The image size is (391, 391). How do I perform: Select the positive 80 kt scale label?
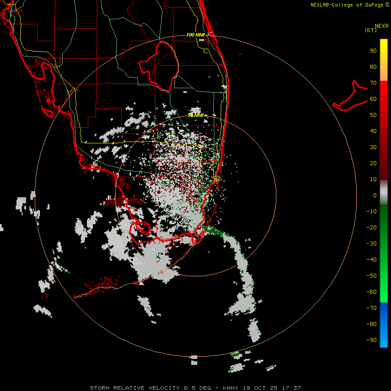pos(373,66)
